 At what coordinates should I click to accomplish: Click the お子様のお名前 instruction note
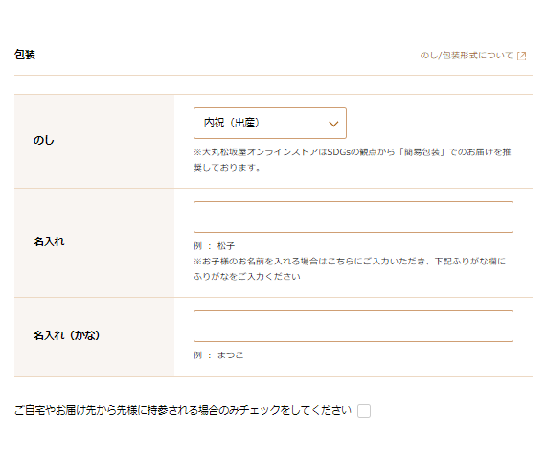(x=350, y=268)
